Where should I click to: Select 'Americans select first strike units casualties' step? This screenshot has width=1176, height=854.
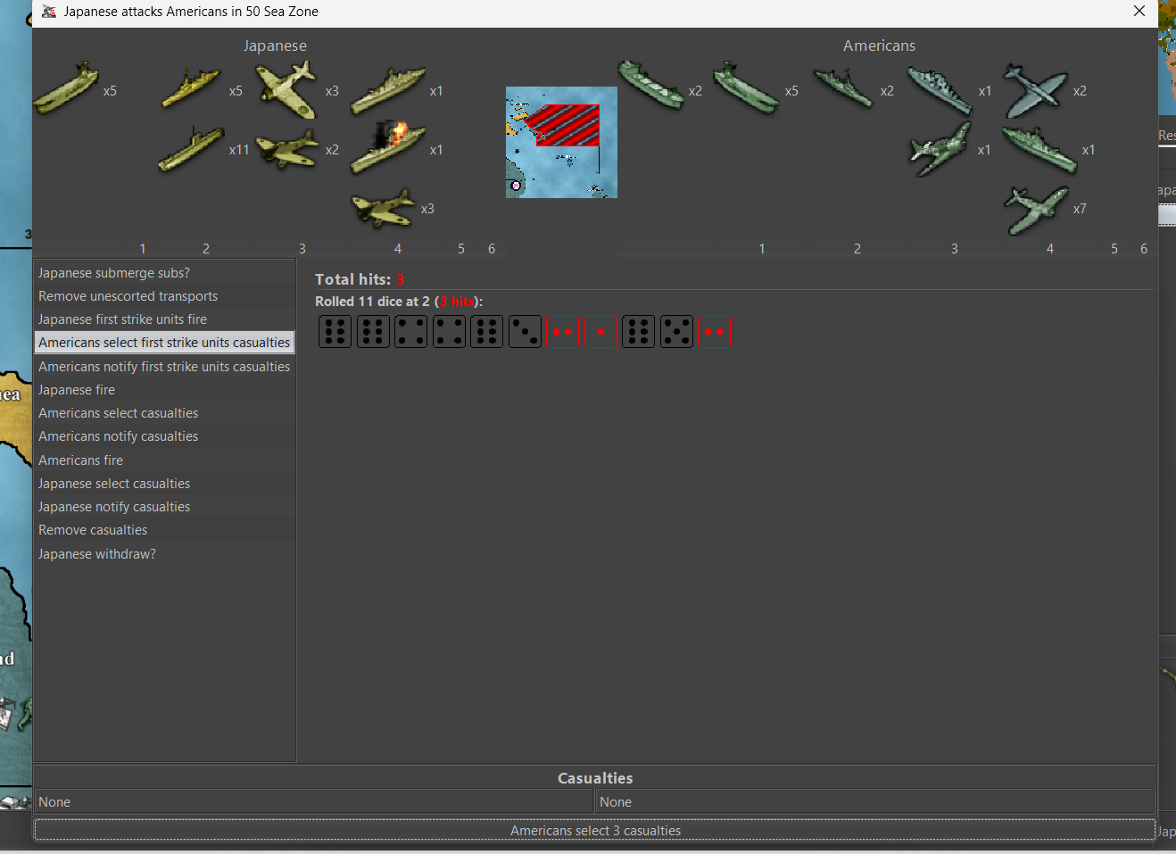point(164,343)
